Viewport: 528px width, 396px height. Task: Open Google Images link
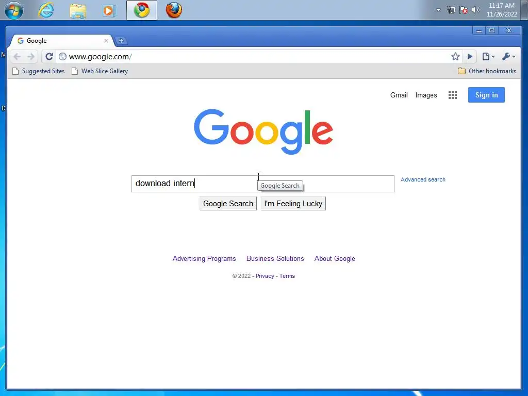426,95
